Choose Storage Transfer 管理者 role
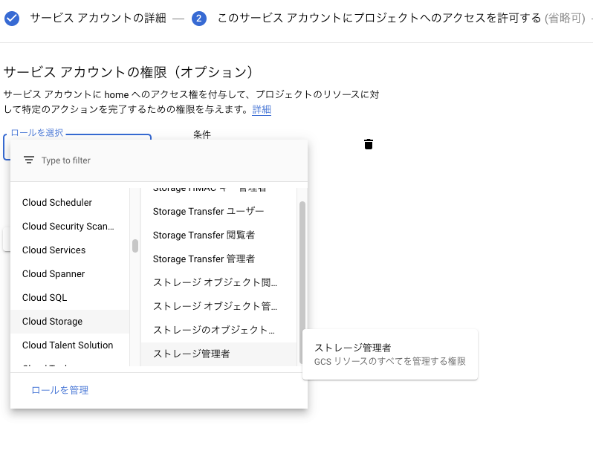The width and height of the screenshot is (593, 471). [204, 259]
